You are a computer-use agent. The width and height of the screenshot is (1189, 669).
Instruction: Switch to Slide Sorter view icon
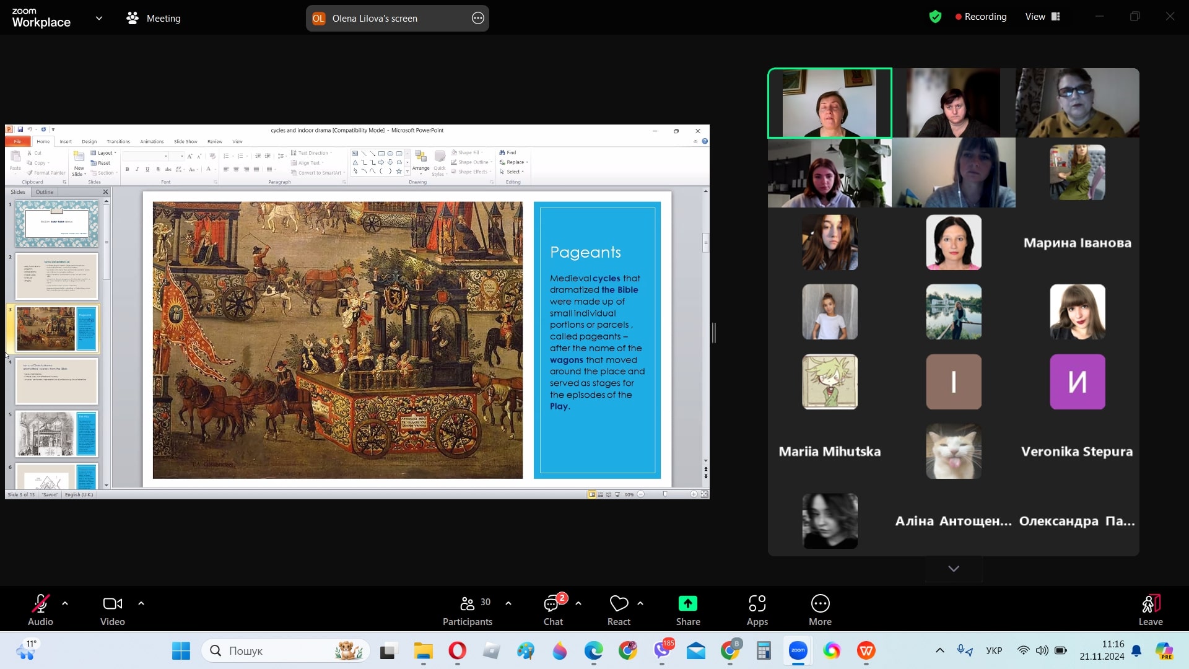point(601,494)
